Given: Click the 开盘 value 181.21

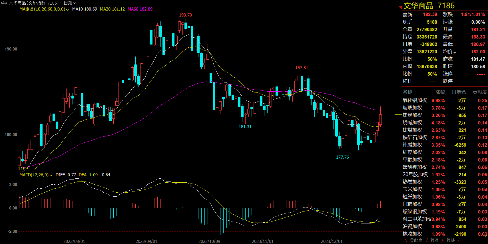Looking at the screenshot, I should tap(478, 29).
